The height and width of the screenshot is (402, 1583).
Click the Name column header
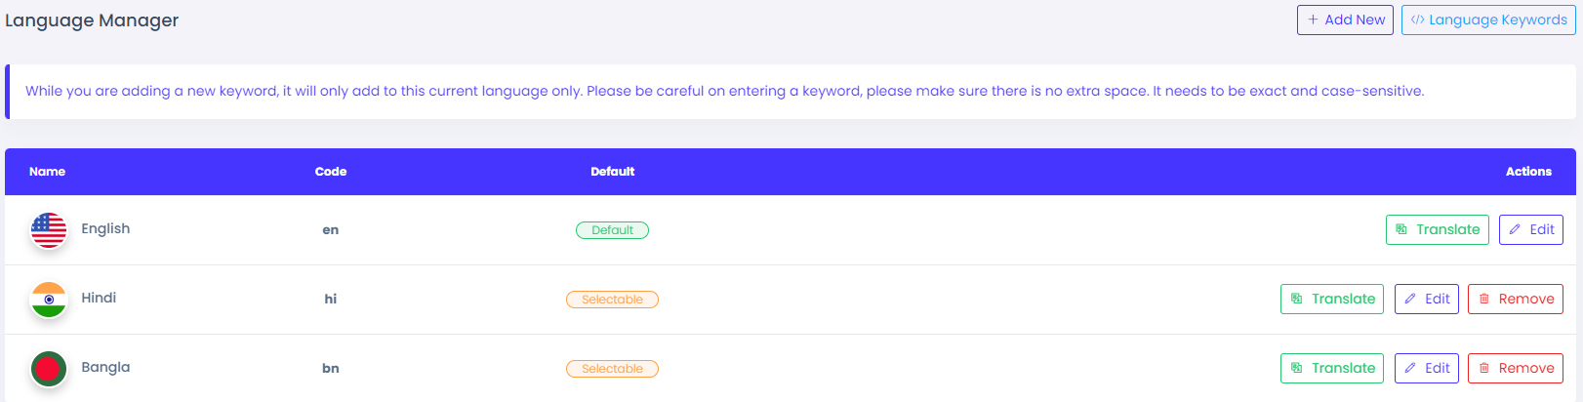click(47, 172)
